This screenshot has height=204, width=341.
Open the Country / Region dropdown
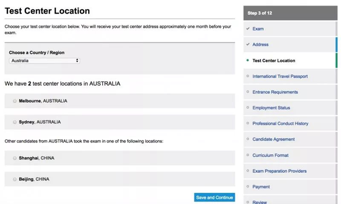(x=44, y=61)
